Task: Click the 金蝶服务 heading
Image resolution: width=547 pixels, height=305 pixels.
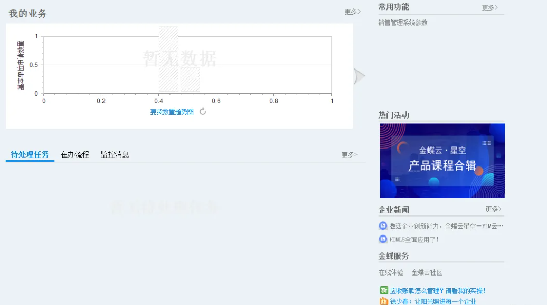Action: (393, 256)
